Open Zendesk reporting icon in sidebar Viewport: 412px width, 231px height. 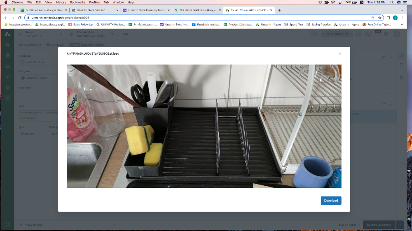point(7,77)
